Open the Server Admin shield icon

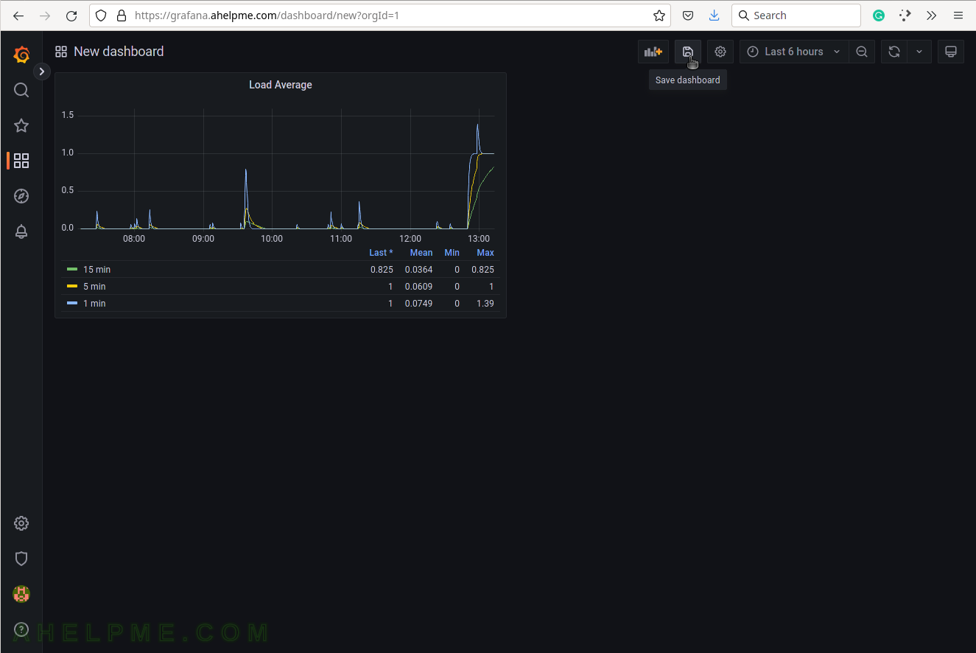pyautogui.click(x=21, y=559)
